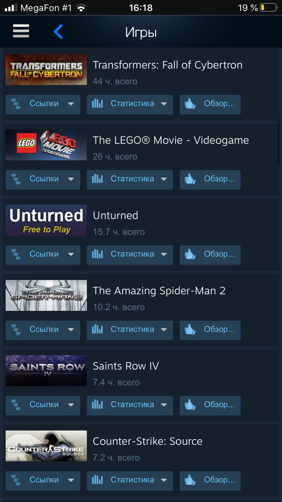Expand Ссылки dropdown arrow for Counter-Strike: Source
282x502 pixels.
[x=71, y=480]
